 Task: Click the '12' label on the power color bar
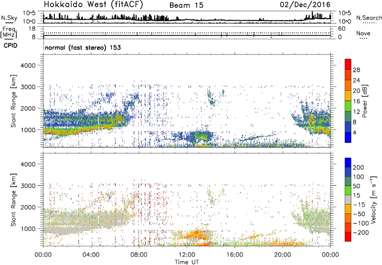356,112
